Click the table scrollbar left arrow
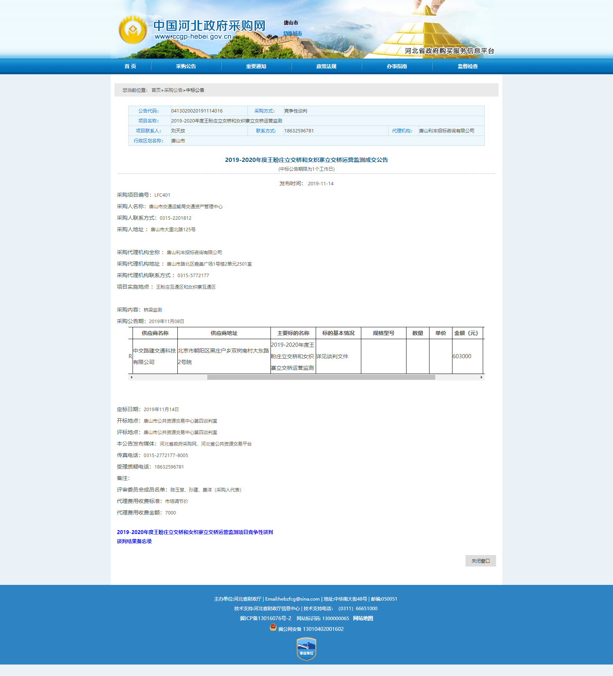This screenshot has height=676, width=613. (x=131, y=377)
